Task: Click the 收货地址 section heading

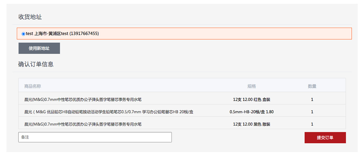Action: 30,17
